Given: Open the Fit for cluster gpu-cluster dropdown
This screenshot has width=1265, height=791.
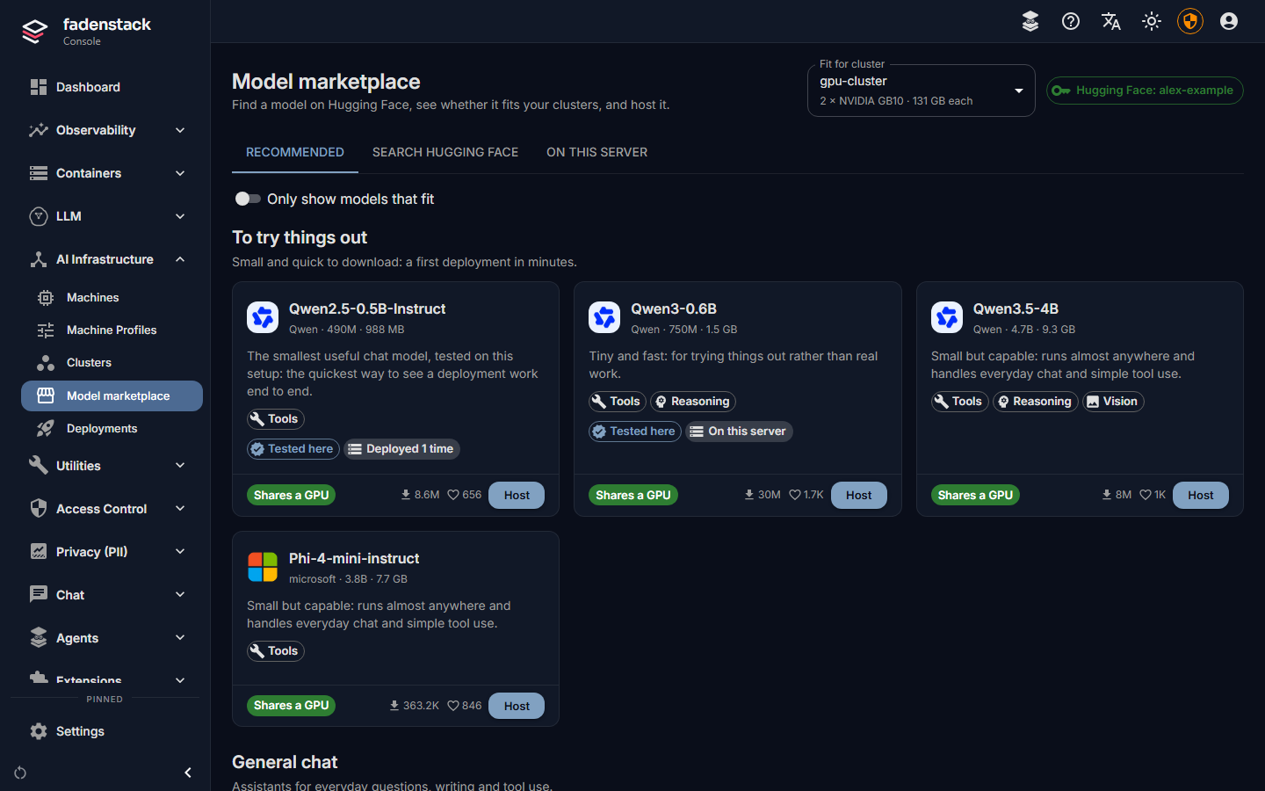Looking at the screenshot, I should 921,90.
